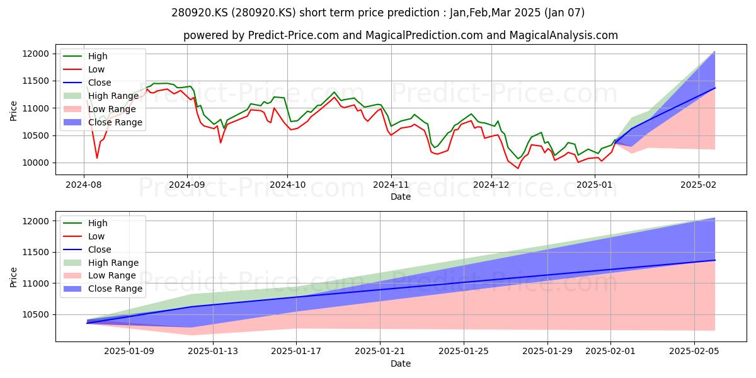Click the '2025-01-09' tick on bottom chart
The height and width of the screenshot is (378, 756).
coord(129,352)
